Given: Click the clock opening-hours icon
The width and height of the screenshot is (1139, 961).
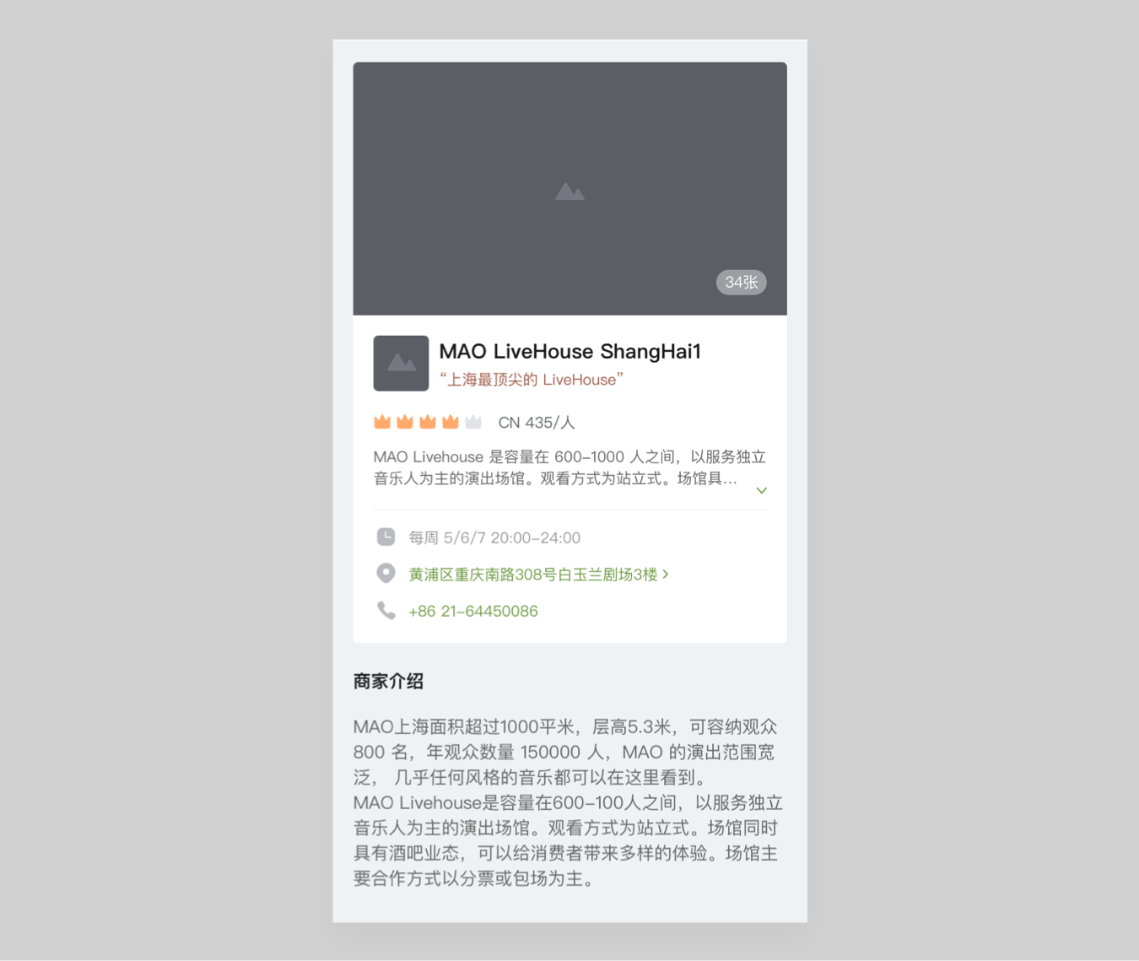Looking at the screenshot, I should pos(386,537).
